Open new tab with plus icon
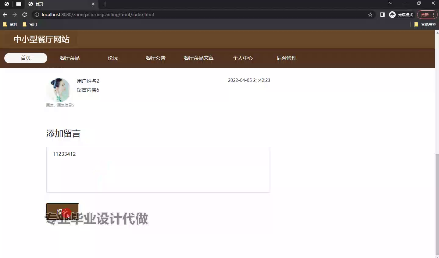The height and width of the screenshot is (258, 439). 105,4
